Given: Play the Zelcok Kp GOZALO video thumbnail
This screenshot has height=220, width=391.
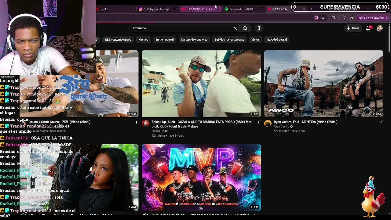Looking at the screenshot, I should 201,84.
